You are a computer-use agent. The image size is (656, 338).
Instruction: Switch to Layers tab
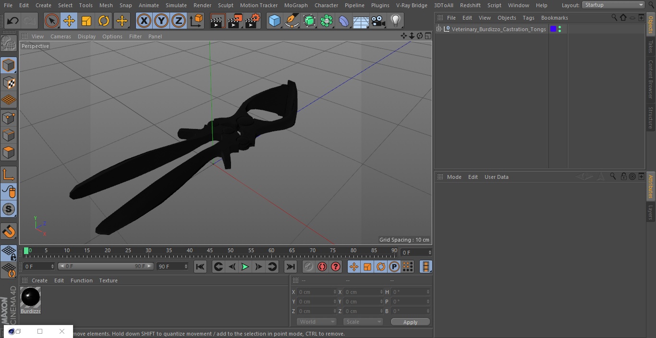[x=651, y=212]
